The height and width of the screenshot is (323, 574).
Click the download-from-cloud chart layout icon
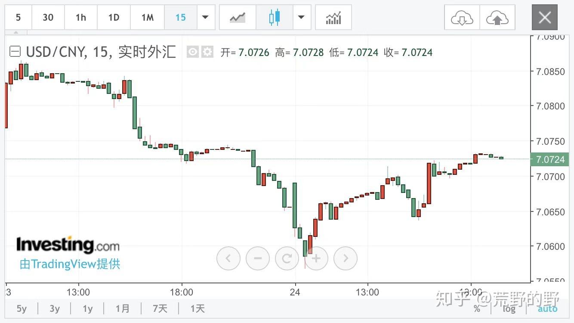(462, 17)
